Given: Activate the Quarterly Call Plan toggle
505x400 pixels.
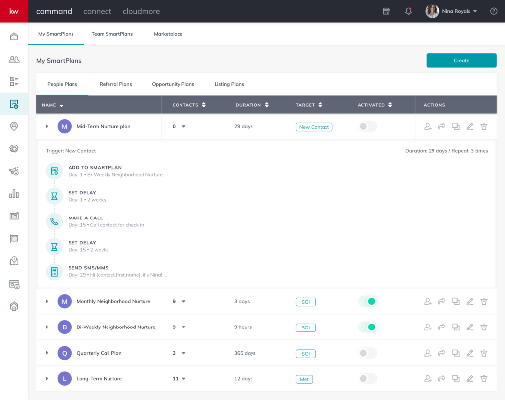Looking at the screenshot, I should 367,353.
